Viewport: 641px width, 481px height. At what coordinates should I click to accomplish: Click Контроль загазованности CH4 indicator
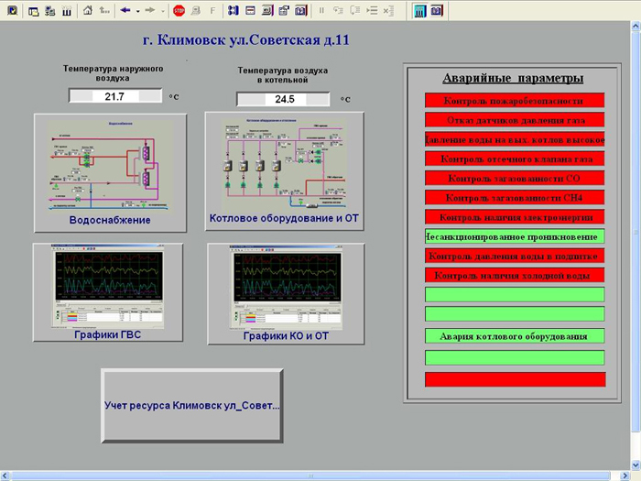pos(515,197)
